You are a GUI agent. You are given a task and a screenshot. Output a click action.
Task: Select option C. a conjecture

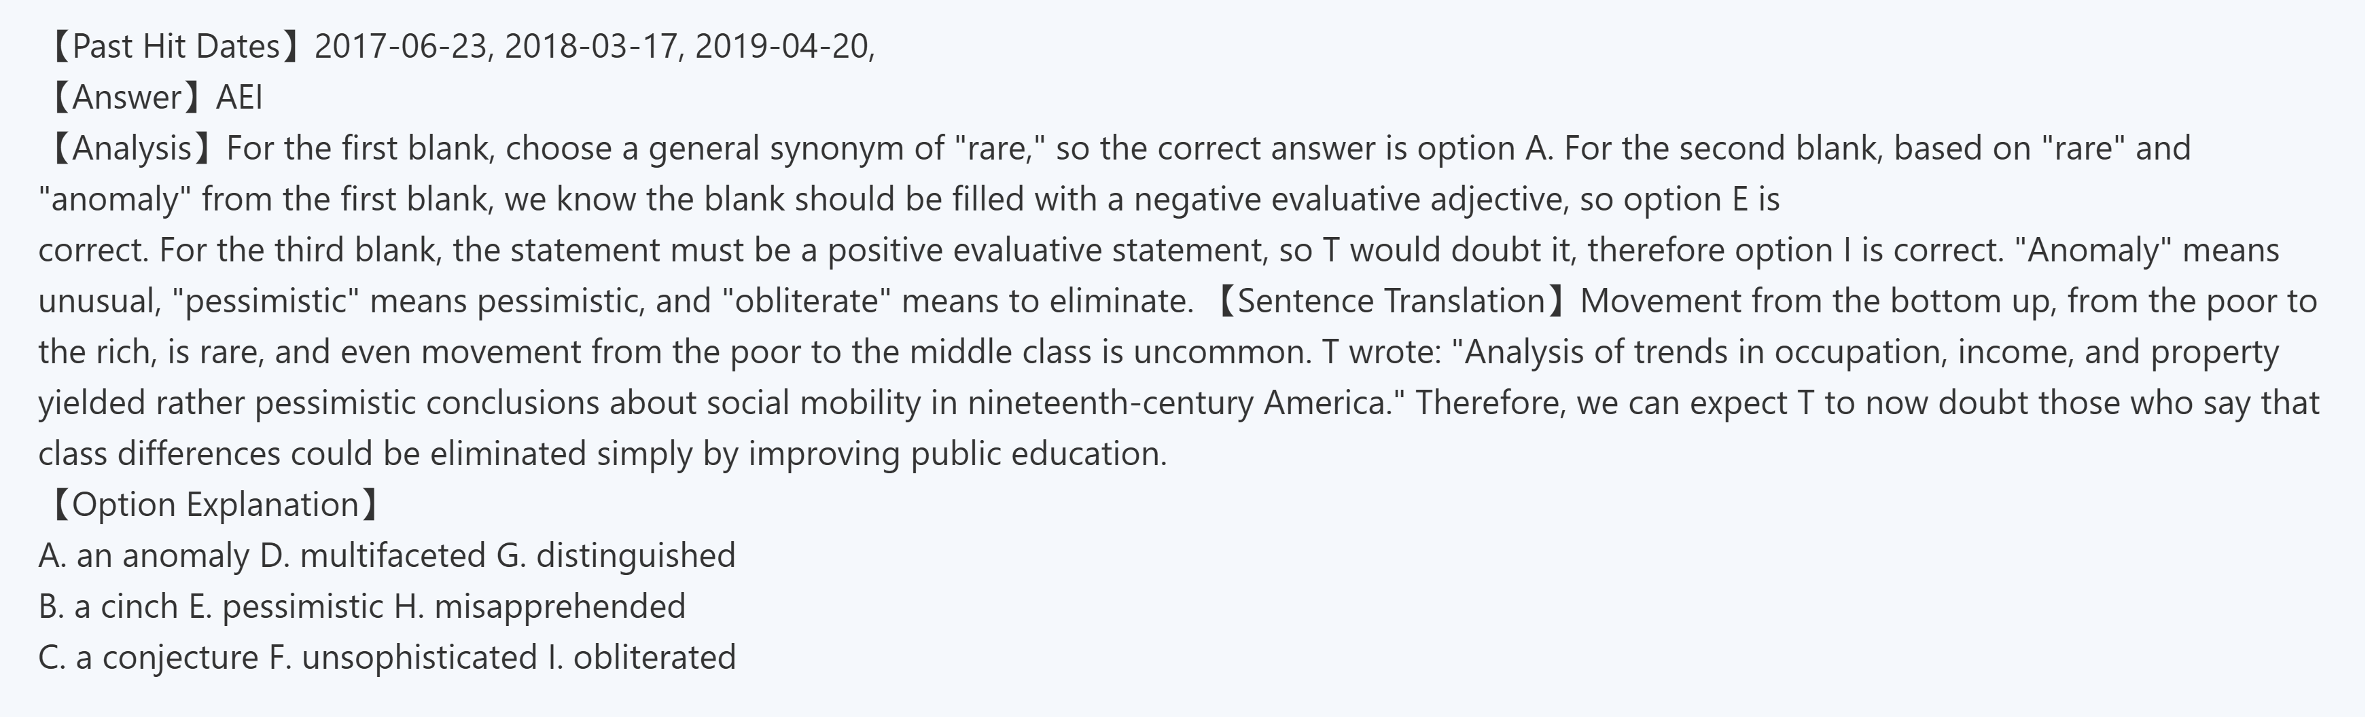pyautogui.click(x=148, y=657)
